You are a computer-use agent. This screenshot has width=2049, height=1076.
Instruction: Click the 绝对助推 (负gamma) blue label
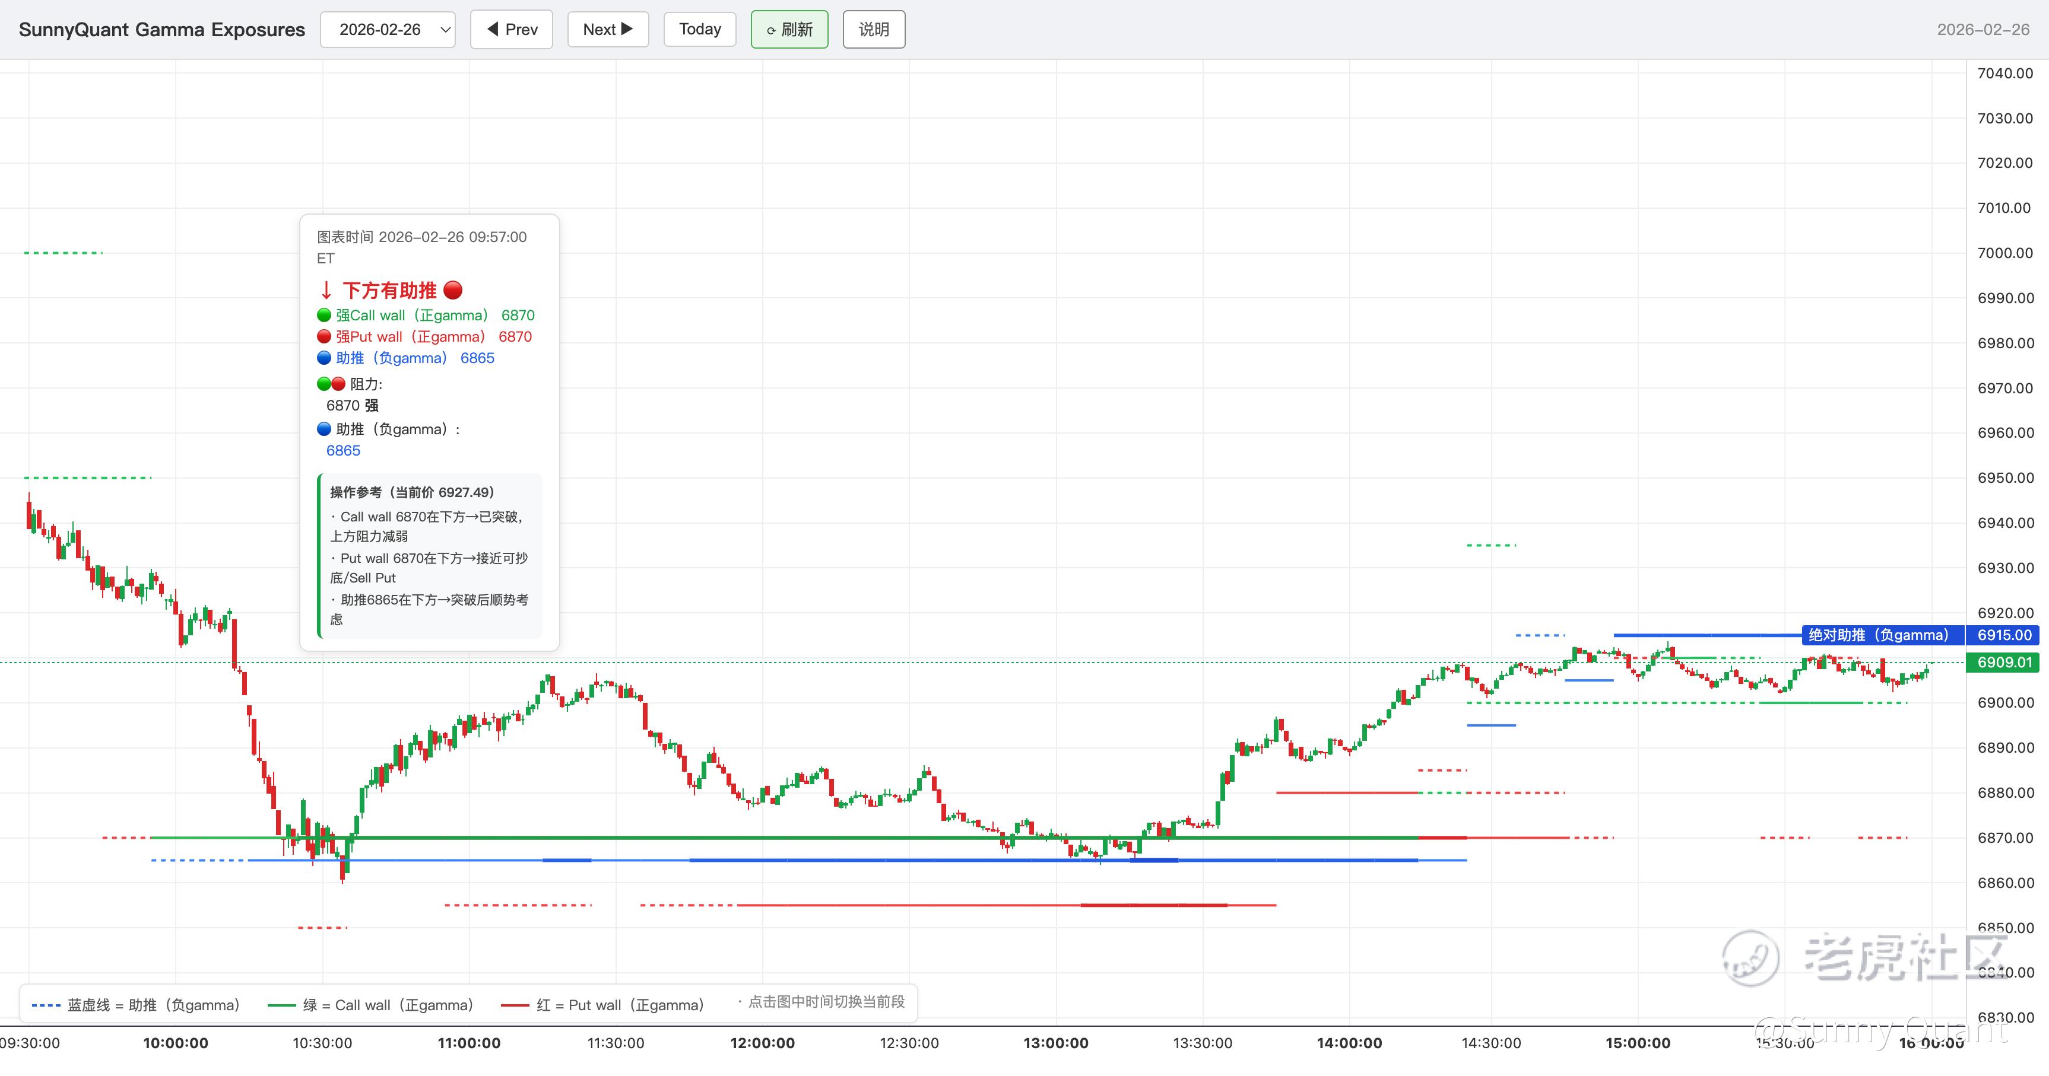tap(1882, 635)
